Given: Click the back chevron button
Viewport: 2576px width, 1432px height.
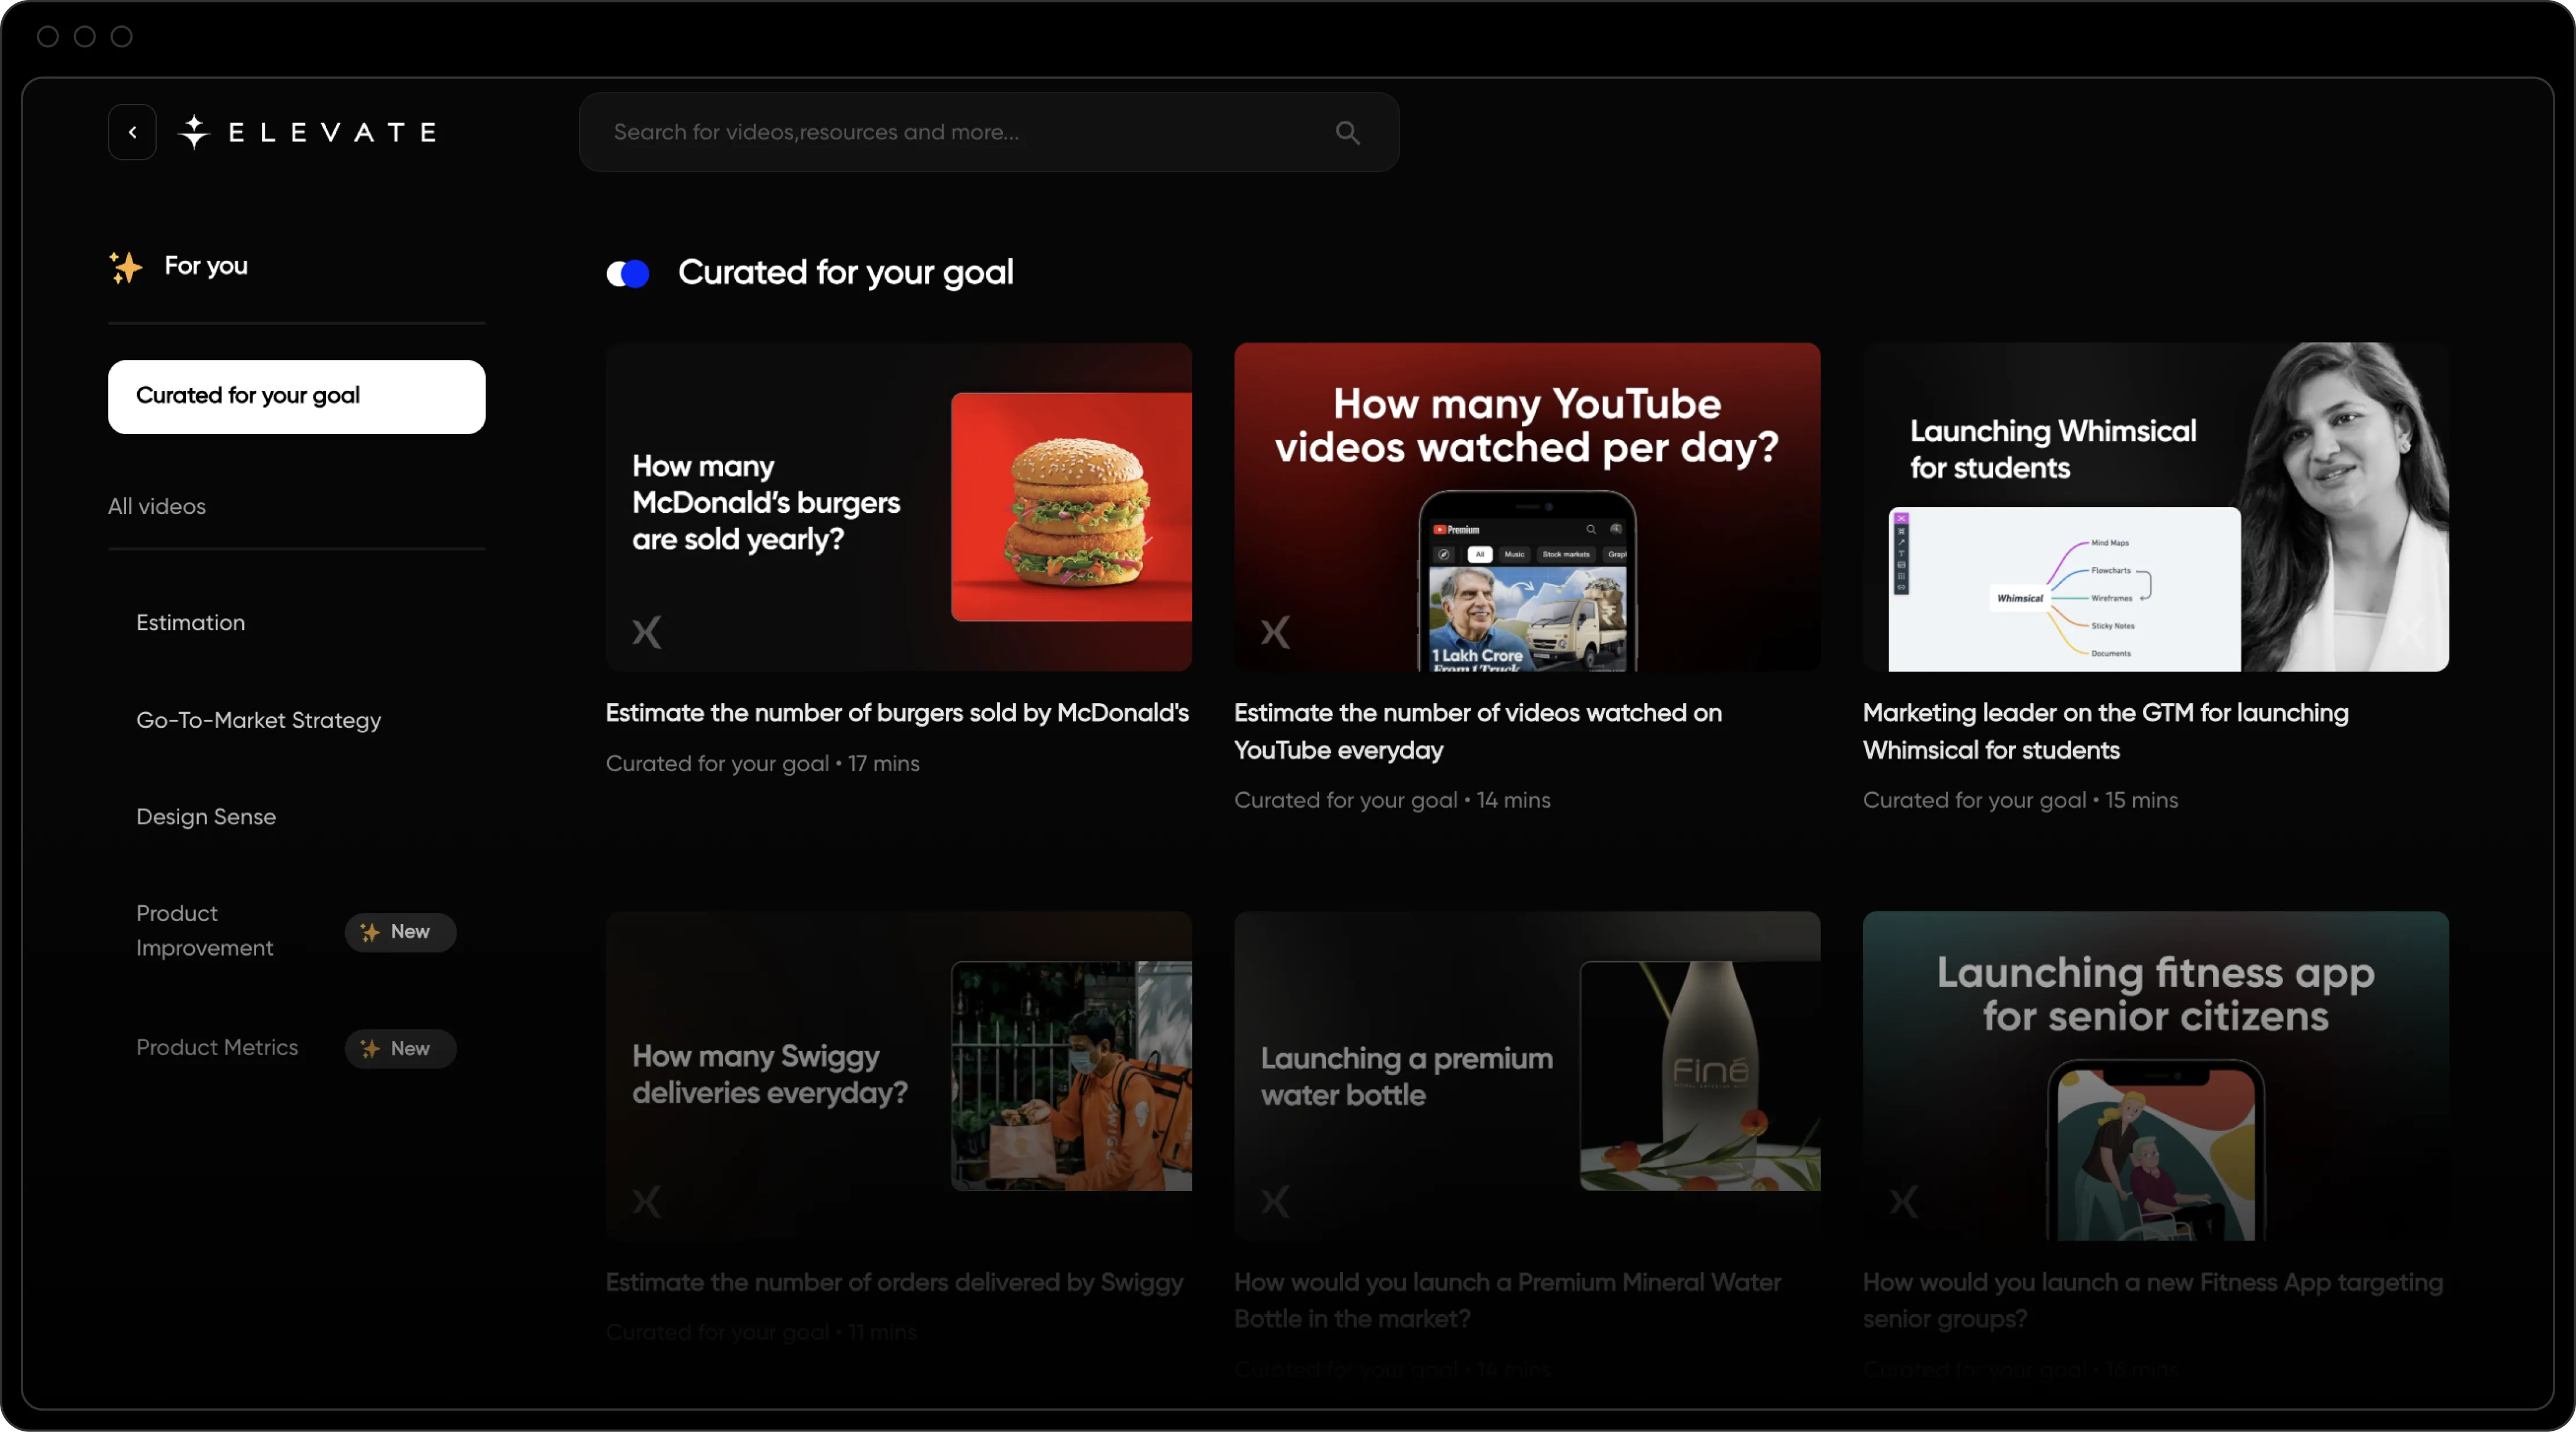Looking at the screenshot, I should coord(132,132).
